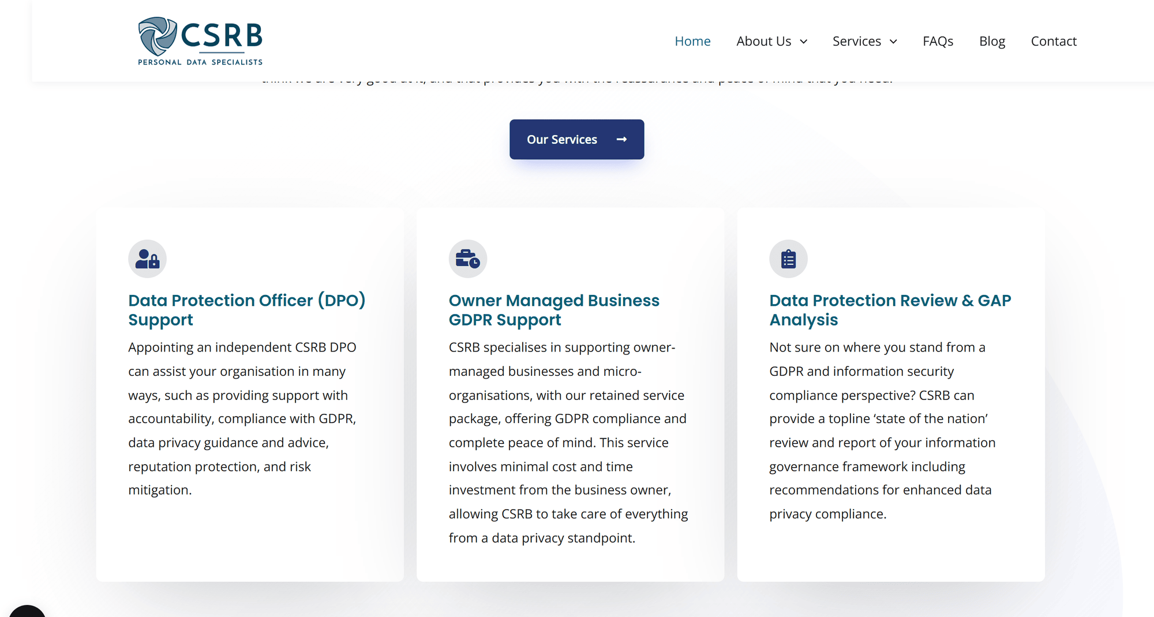Click the user lock DPO icon

pos(147,259)
